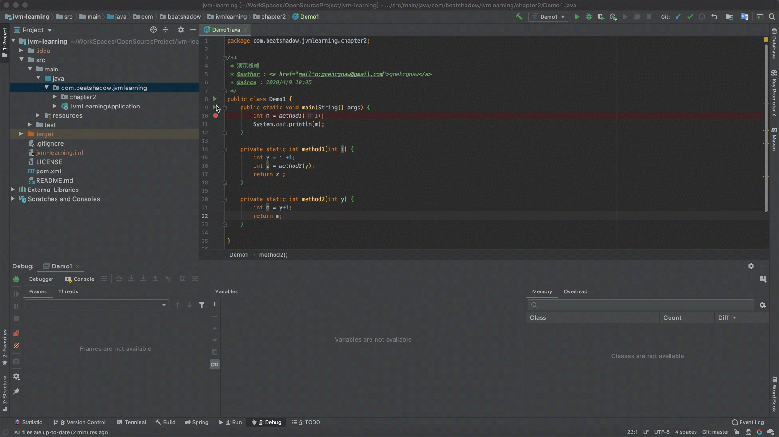Open Project panel settings gear
Viewport: 779px width, 437px height.
click(x=181, y=30)
